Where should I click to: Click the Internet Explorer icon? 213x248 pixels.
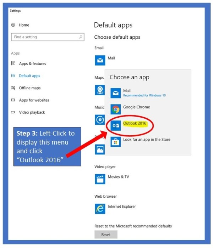point(100,209)
